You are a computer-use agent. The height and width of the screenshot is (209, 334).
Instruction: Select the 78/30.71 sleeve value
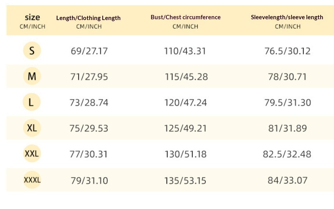coord(287,77)
